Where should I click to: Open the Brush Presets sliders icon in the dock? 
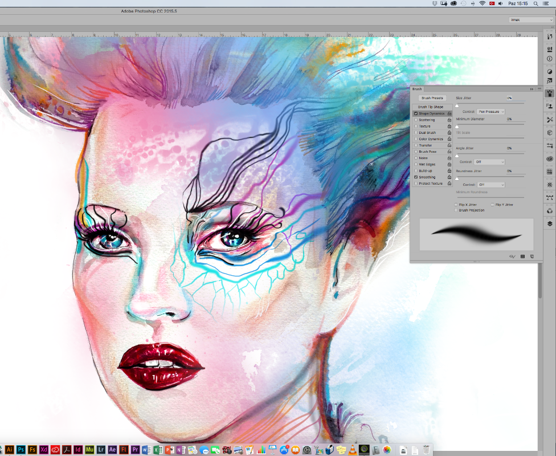tap(550, 145)
